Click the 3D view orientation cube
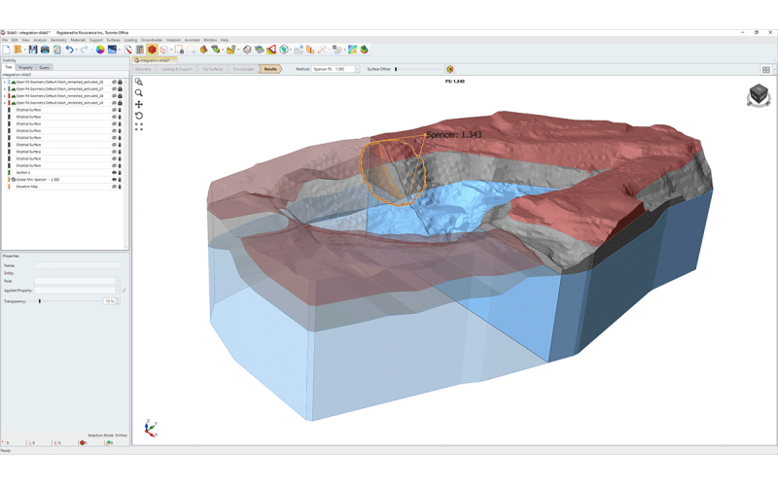 [758, 94]
